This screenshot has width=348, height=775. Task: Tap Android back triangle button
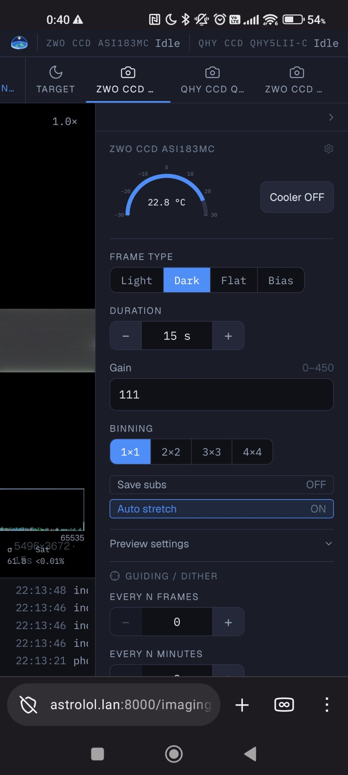(x=251, y=754)
